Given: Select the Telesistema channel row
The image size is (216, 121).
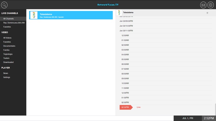Looking at the screenshot, I should point(71,15).
